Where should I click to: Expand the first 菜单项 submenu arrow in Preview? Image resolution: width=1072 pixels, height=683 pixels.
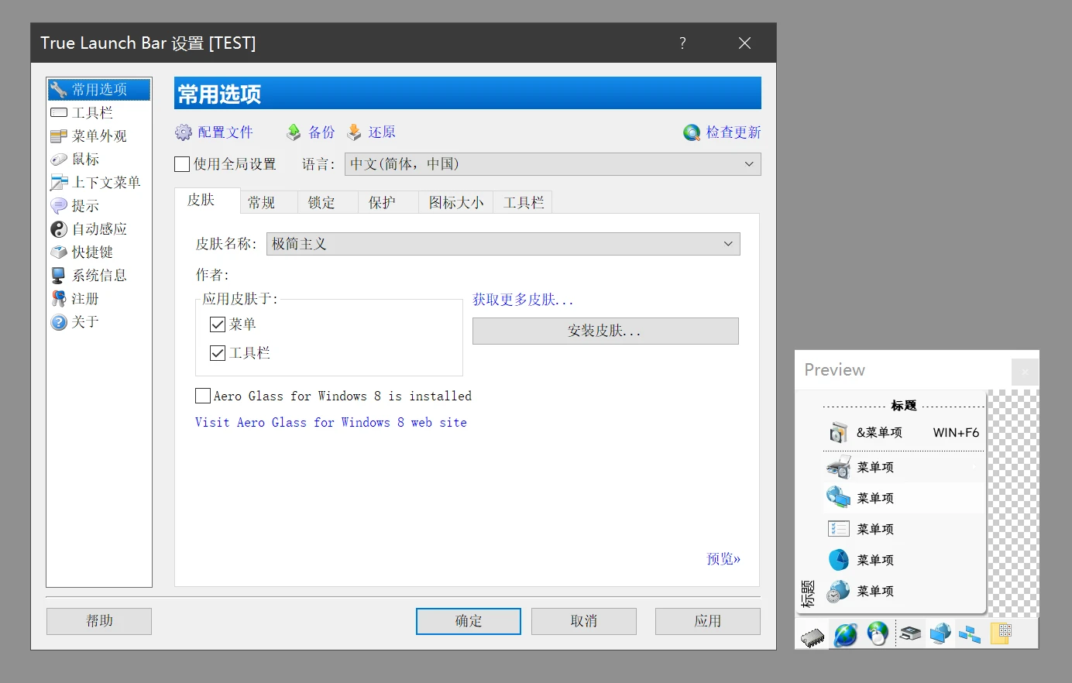point(974,467)
